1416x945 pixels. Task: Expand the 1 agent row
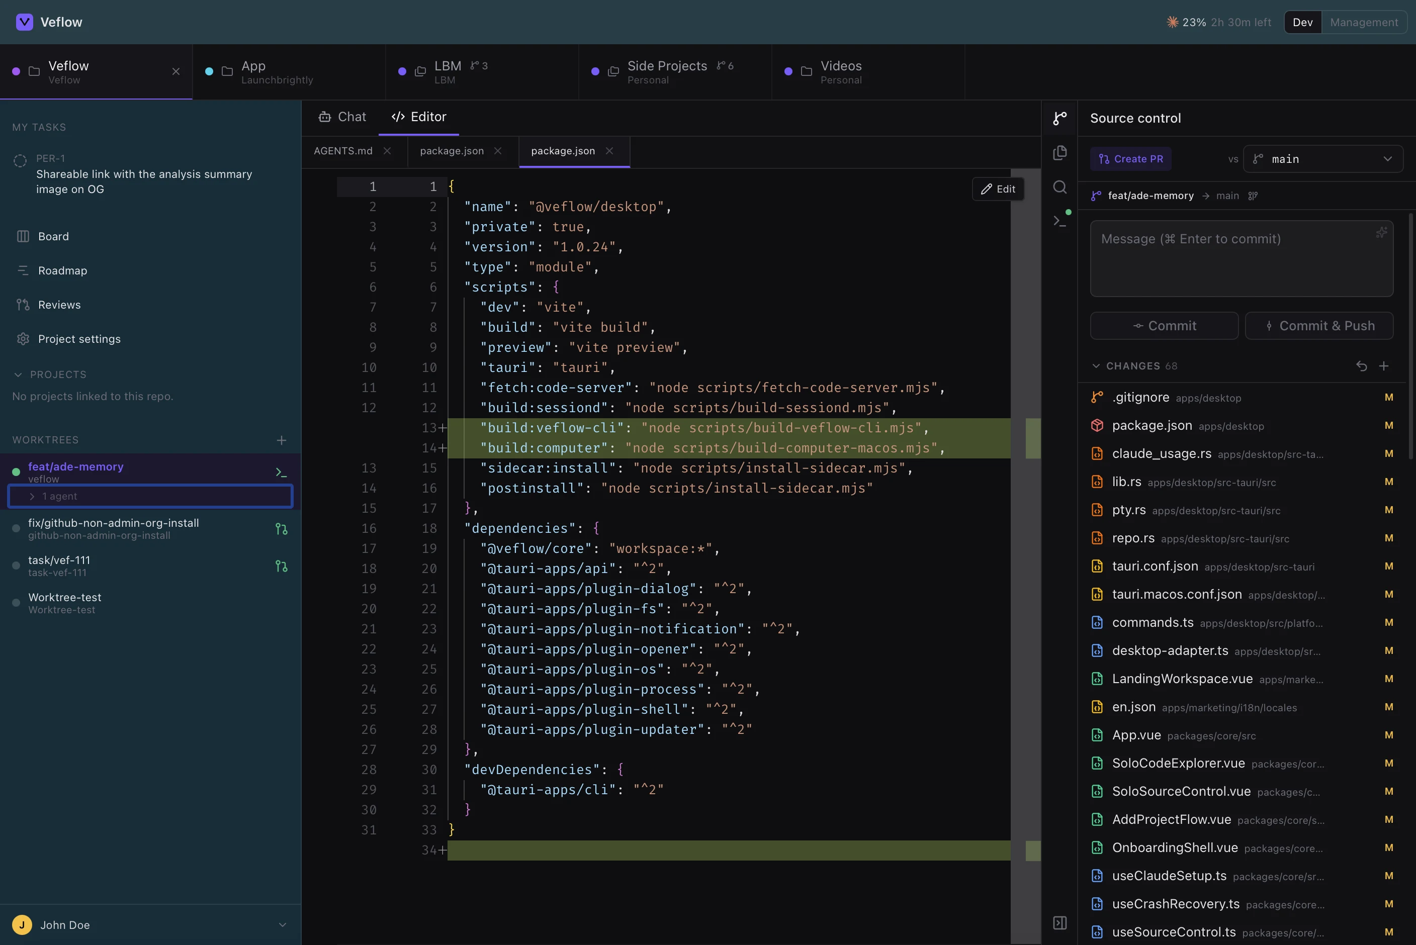[x=150, y=496]
